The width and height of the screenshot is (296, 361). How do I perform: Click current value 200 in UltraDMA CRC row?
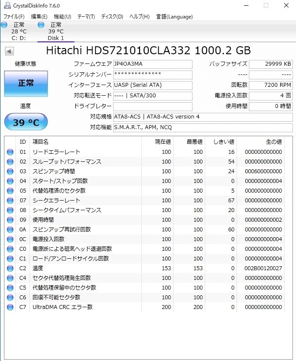pyautogui.click(x=166, y=307)
